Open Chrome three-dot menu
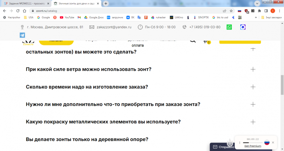This screenshot has height=151, width=284. point(280,11)
